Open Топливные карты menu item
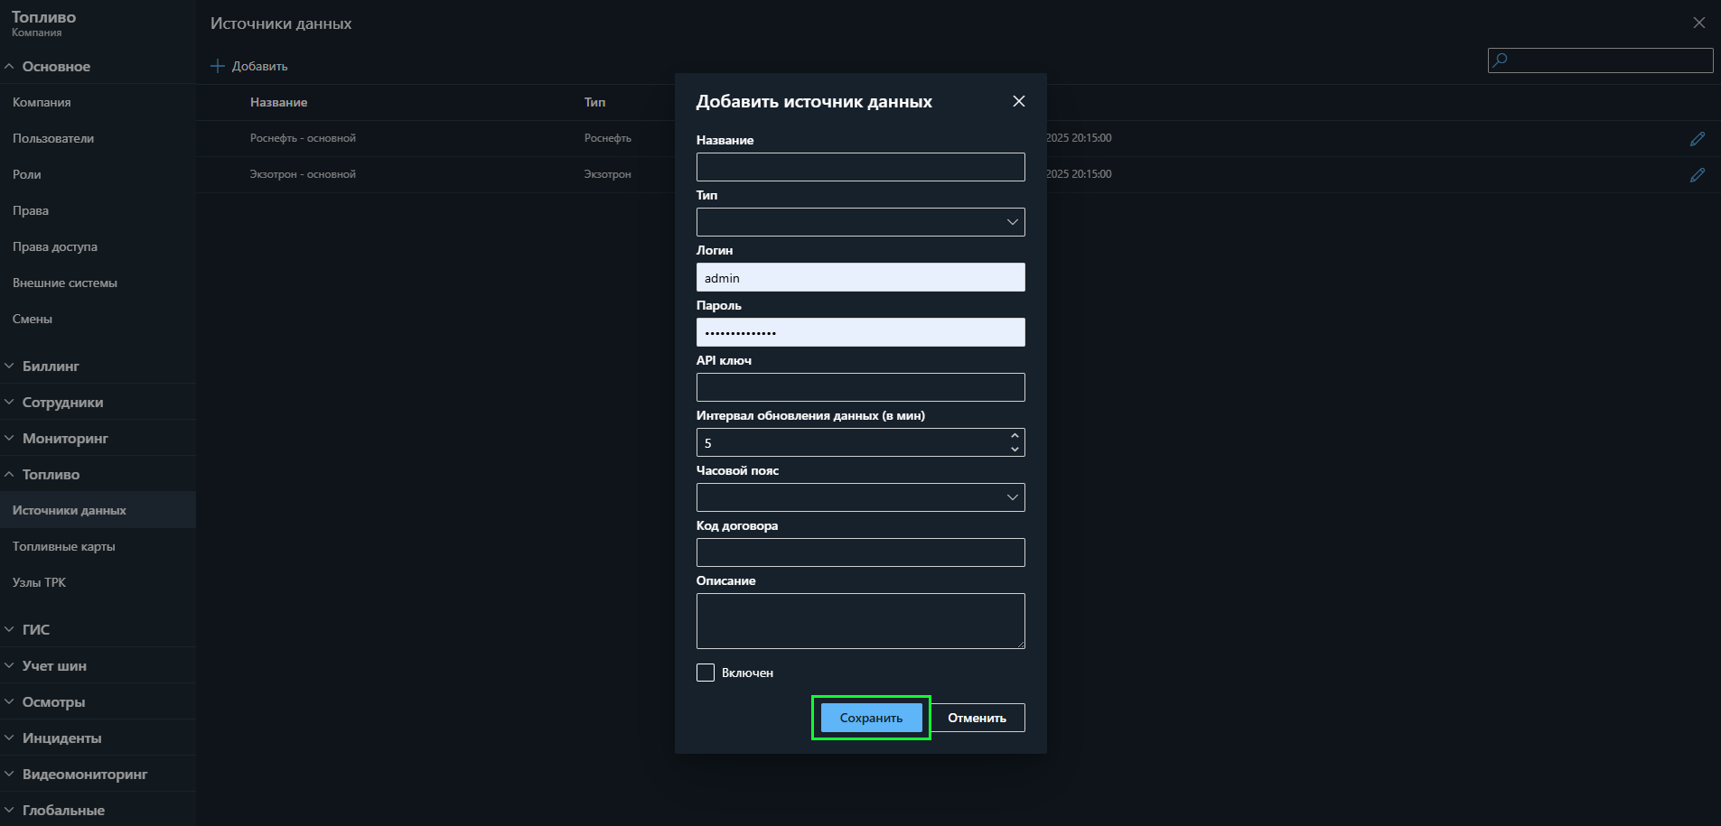1721x826 pixels. 64,546
